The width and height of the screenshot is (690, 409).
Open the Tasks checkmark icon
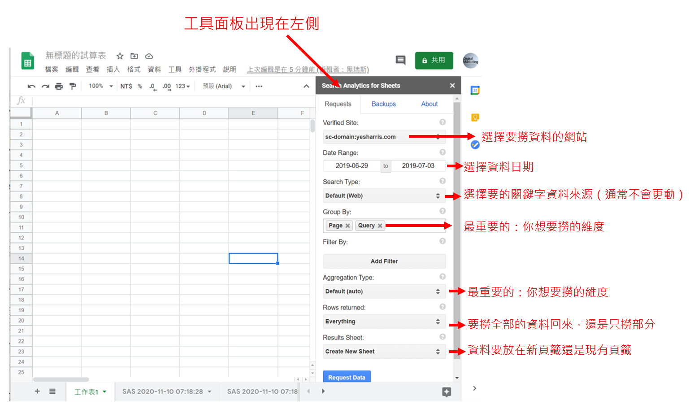tap(475, 144)
